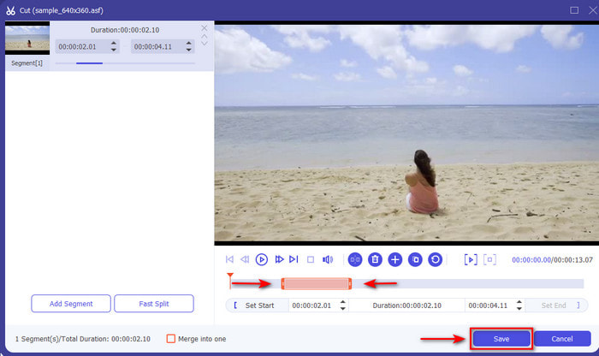Enable Merge into one checkbox

point(171,339)
